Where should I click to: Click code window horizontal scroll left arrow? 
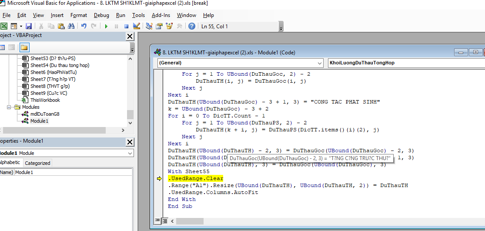tap(172, 221)
